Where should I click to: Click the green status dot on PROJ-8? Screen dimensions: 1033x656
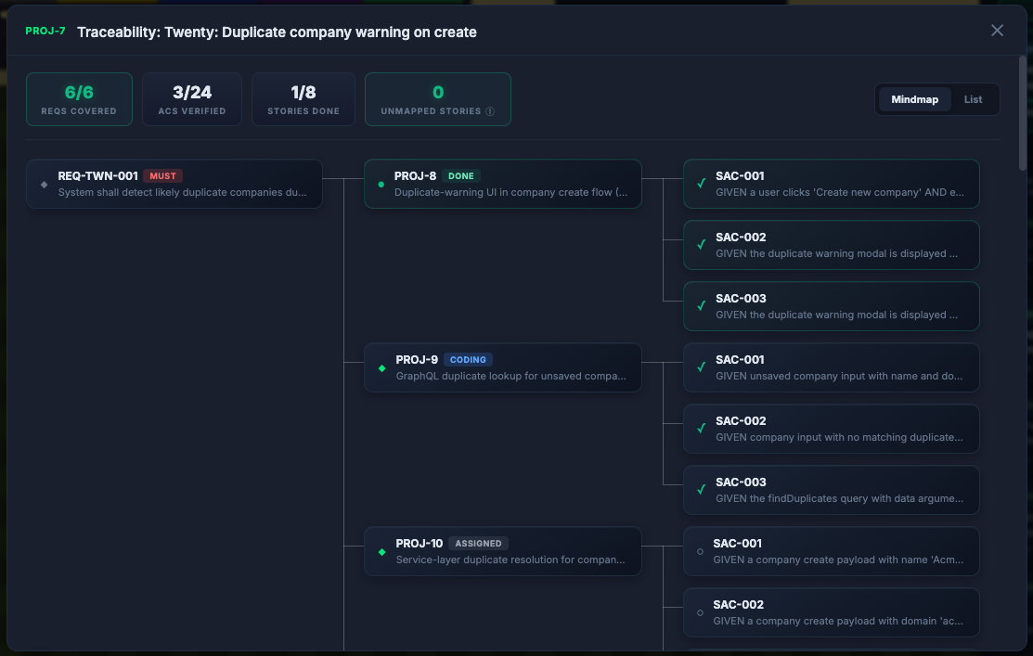tap(381, 184)
